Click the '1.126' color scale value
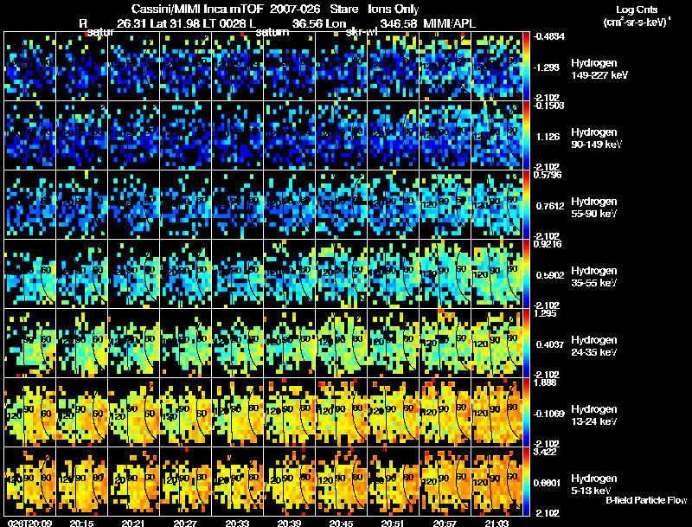The height and width of the screenshot is (527, 692). [x=548, y=137]
